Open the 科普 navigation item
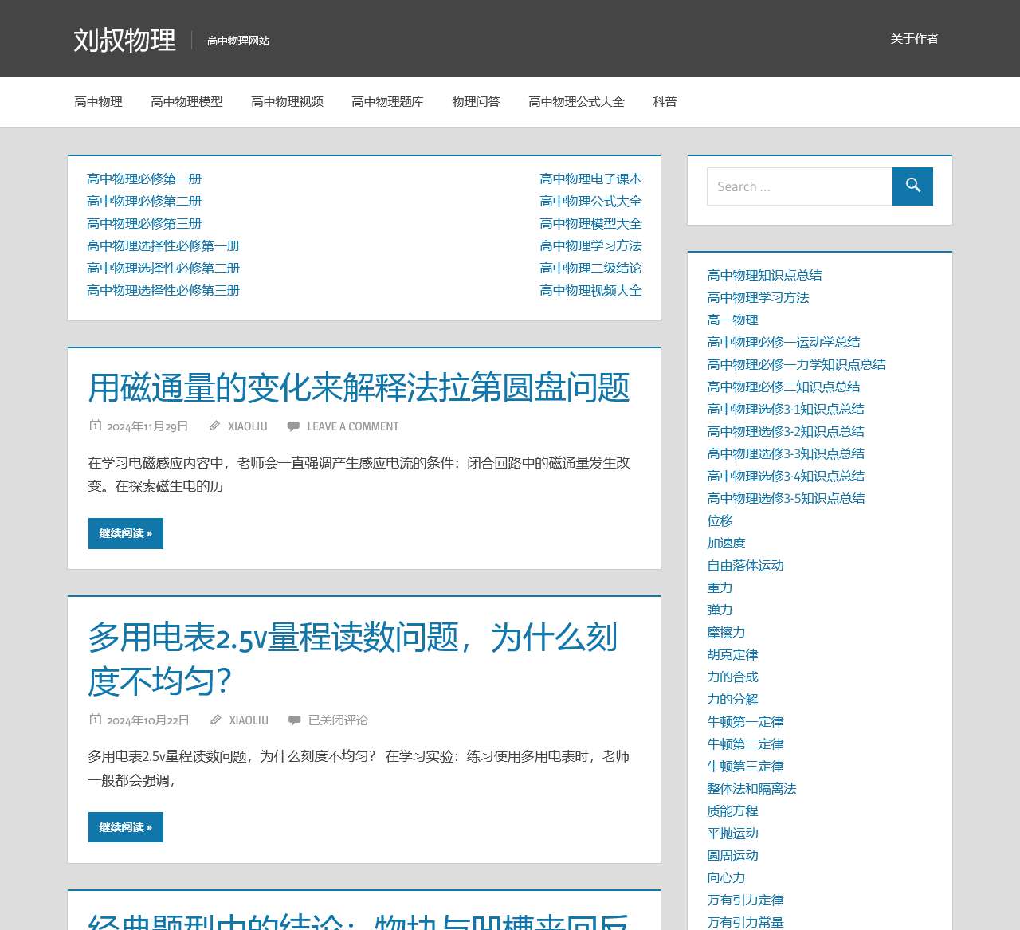Viewport: 1020px width, 930px height. (x=665, y=101)
